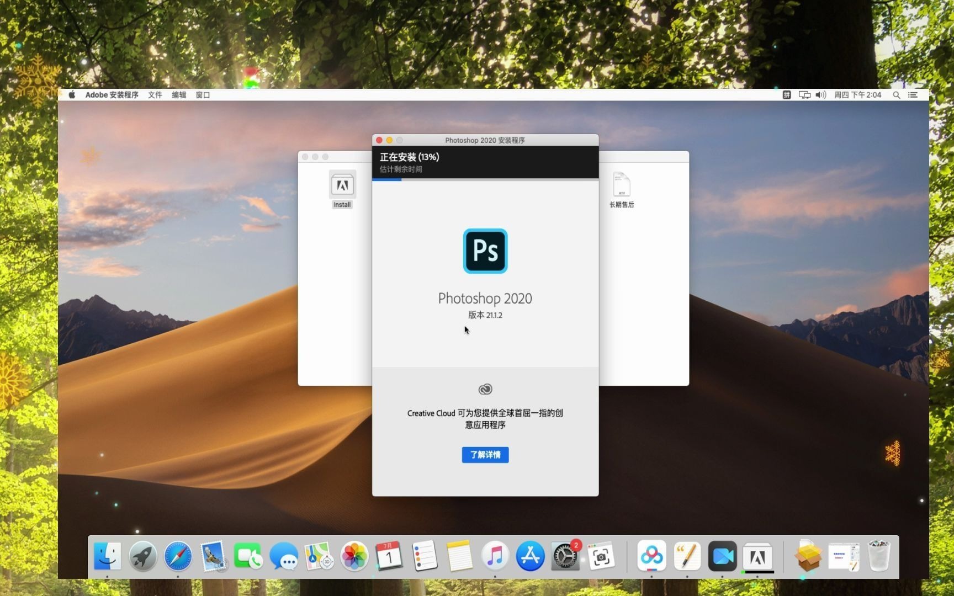Open Safari from the Dock
This screenshot has height=596, width=954.
pos(178,556)
